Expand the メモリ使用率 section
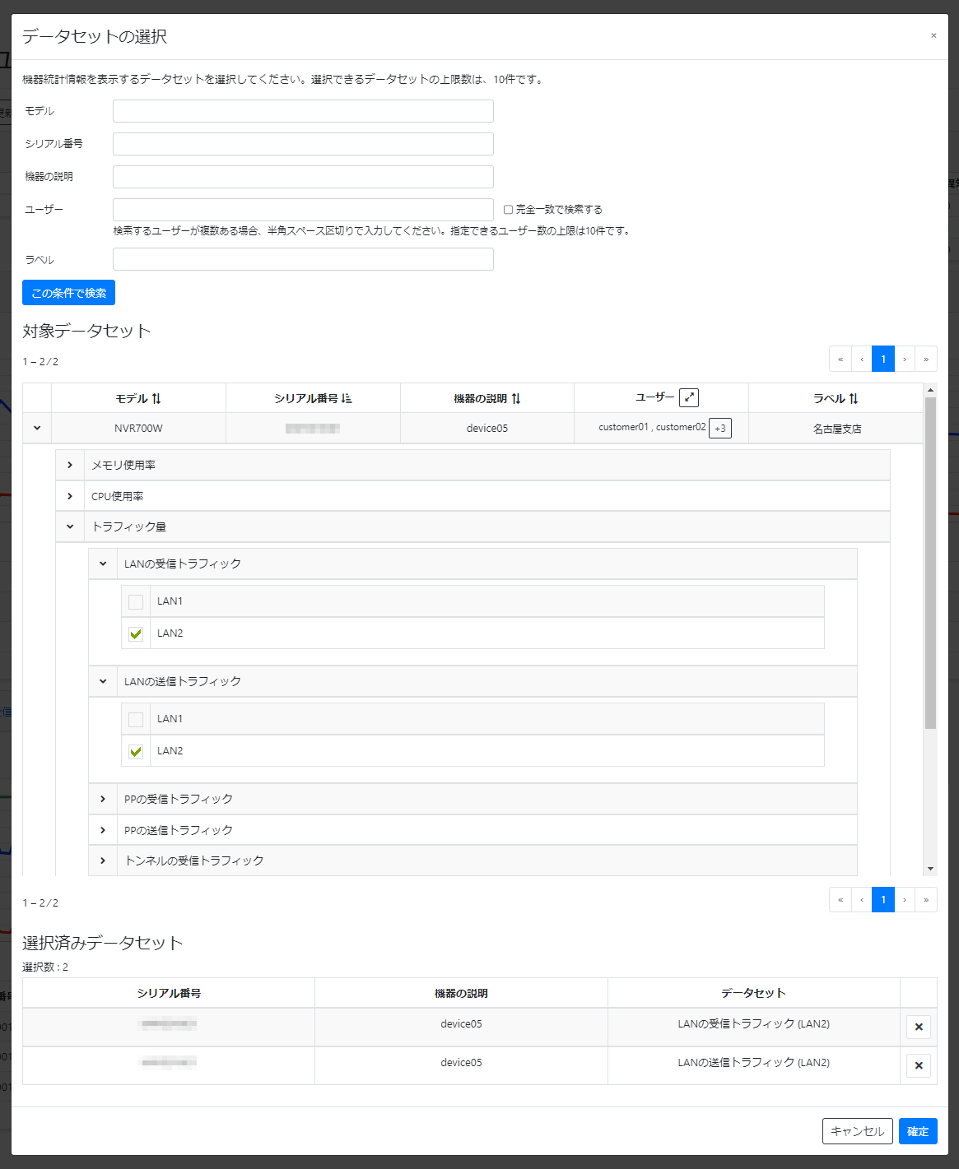Image resolution: width=959 pixels, height=1169 pixels. [x=70, y=464]
